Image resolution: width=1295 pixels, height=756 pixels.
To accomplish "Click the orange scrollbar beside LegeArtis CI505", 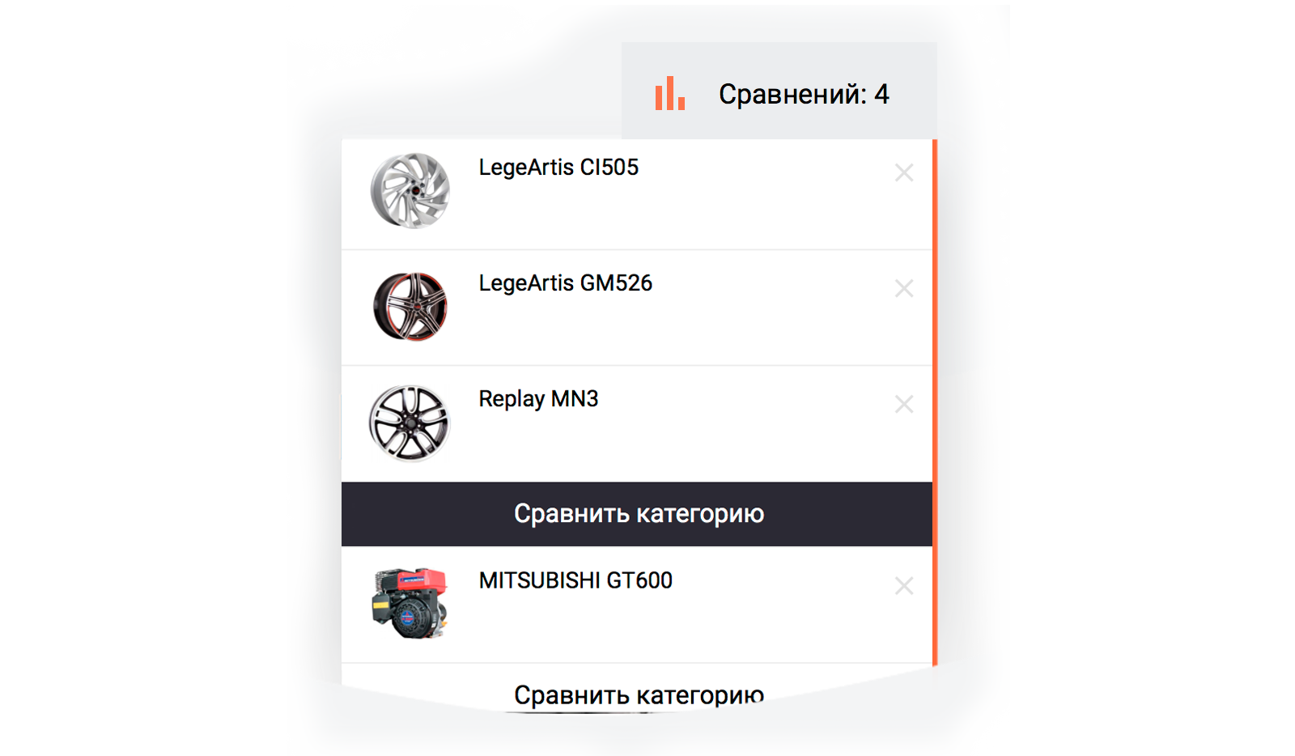I will point(935,194).
